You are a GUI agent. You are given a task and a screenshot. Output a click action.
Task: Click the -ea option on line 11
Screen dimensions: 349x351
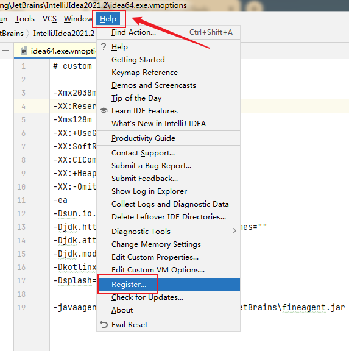(x=60, y=200)
